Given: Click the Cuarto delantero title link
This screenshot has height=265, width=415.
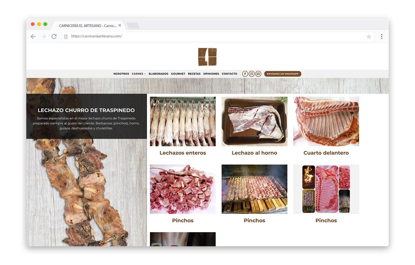Looking at the screenshot, I should (326, 153).
